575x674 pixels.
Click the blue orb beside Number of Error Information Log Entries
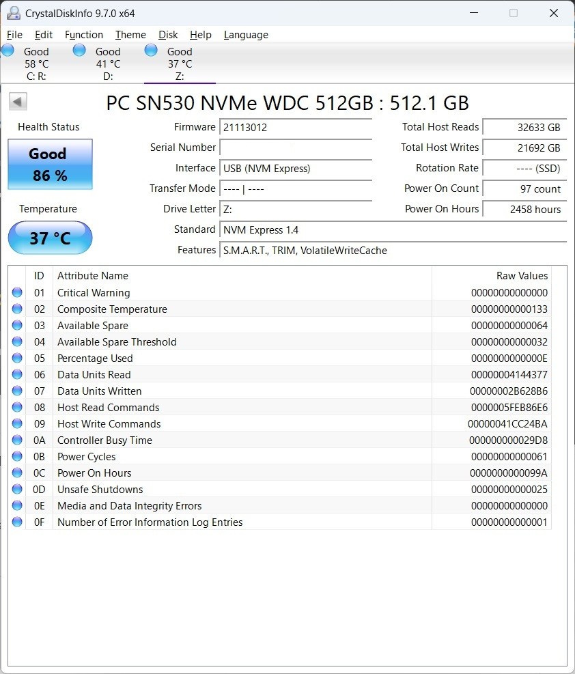[17, 522]
